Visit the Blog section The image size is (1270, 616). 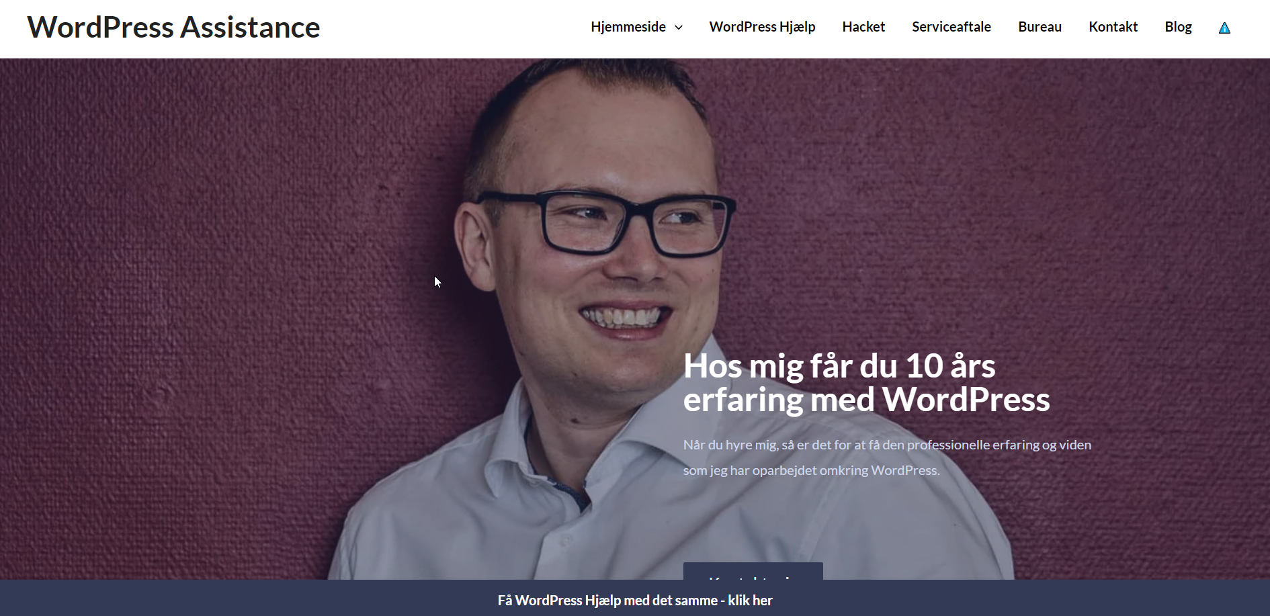(1178, 27)
